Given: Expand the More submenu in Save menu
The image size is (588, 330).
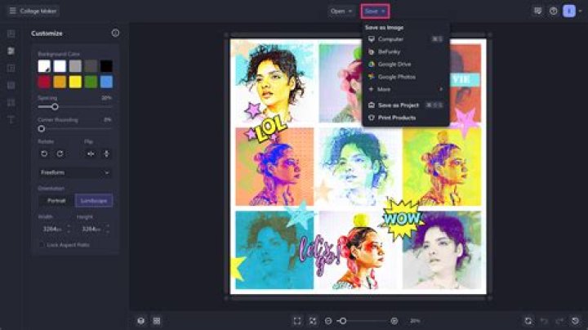Looking at the screenshot, I should point(406,89).
